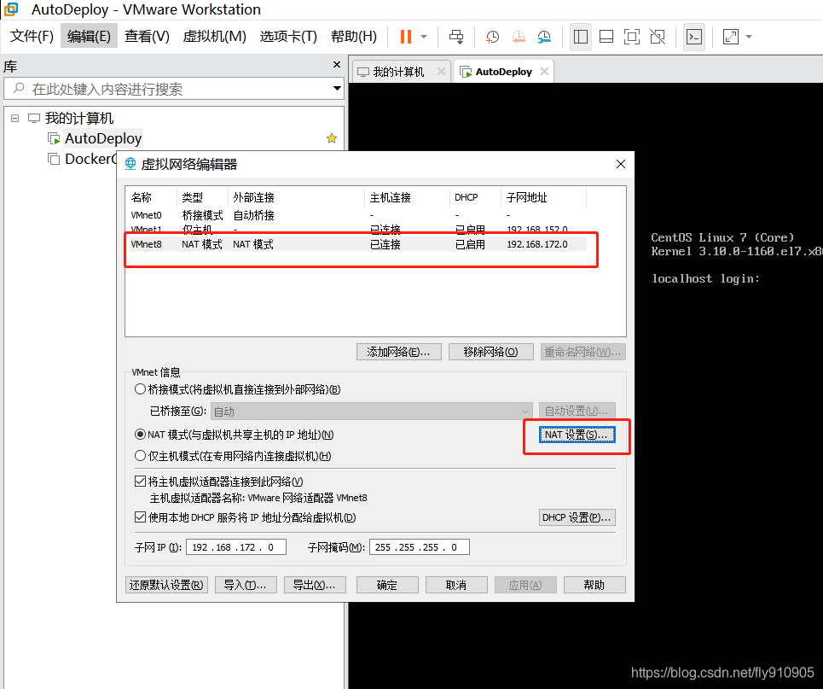Click the revert to snapshot icon

point(519,37)
